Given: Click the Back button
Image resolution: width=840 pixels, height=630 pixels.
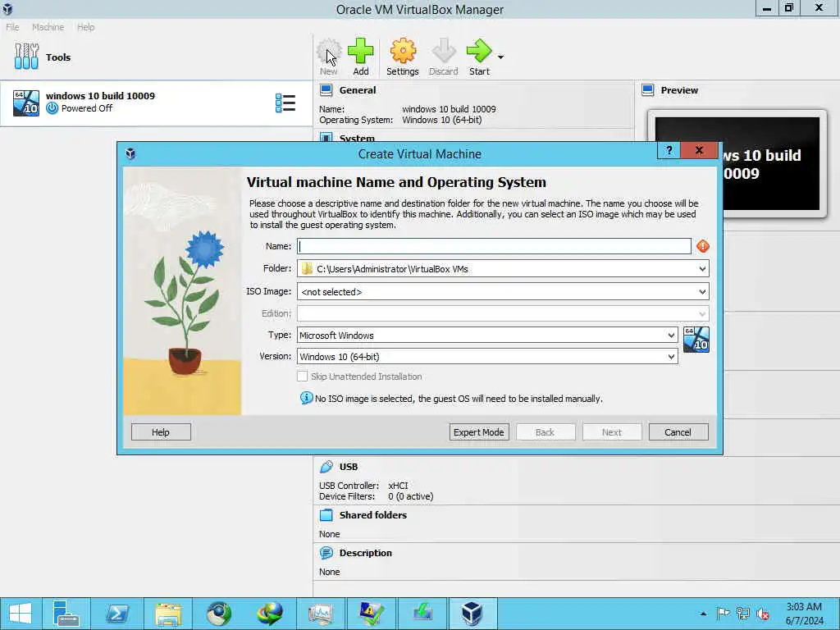Looking at the screenshot, I should 546,432.
